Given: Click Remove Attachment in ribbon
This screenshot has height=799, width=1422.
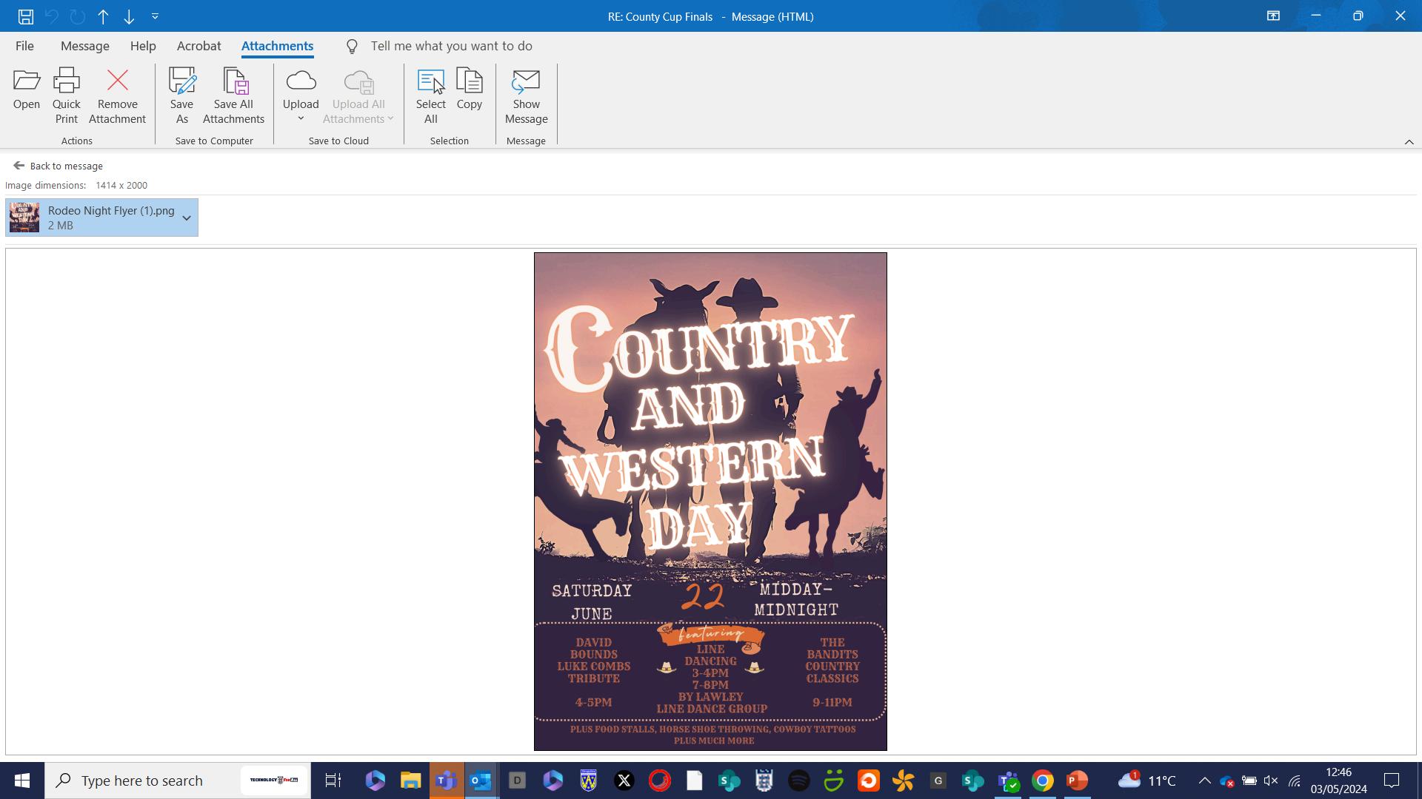Looking at the screenshot, I should [x=117, y=81].
